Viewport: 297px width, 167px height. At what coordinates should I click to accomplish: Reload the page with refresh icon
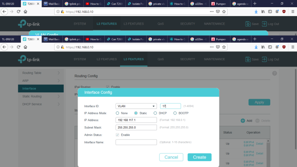pos(18,47)
